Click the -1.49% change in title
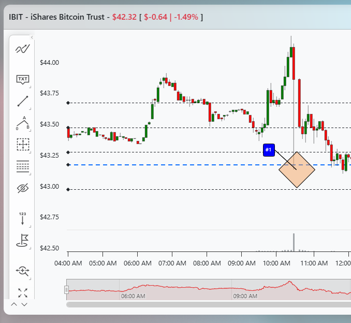 [x=186, y=17]
